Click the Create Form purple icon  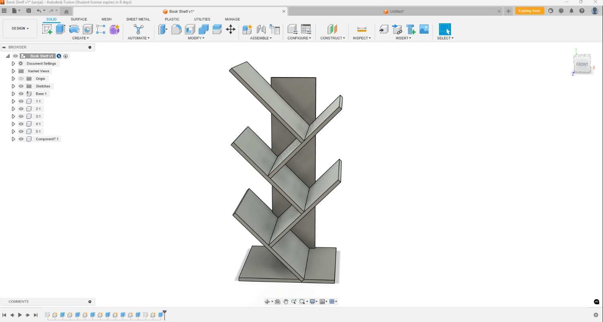pos(115,29)
